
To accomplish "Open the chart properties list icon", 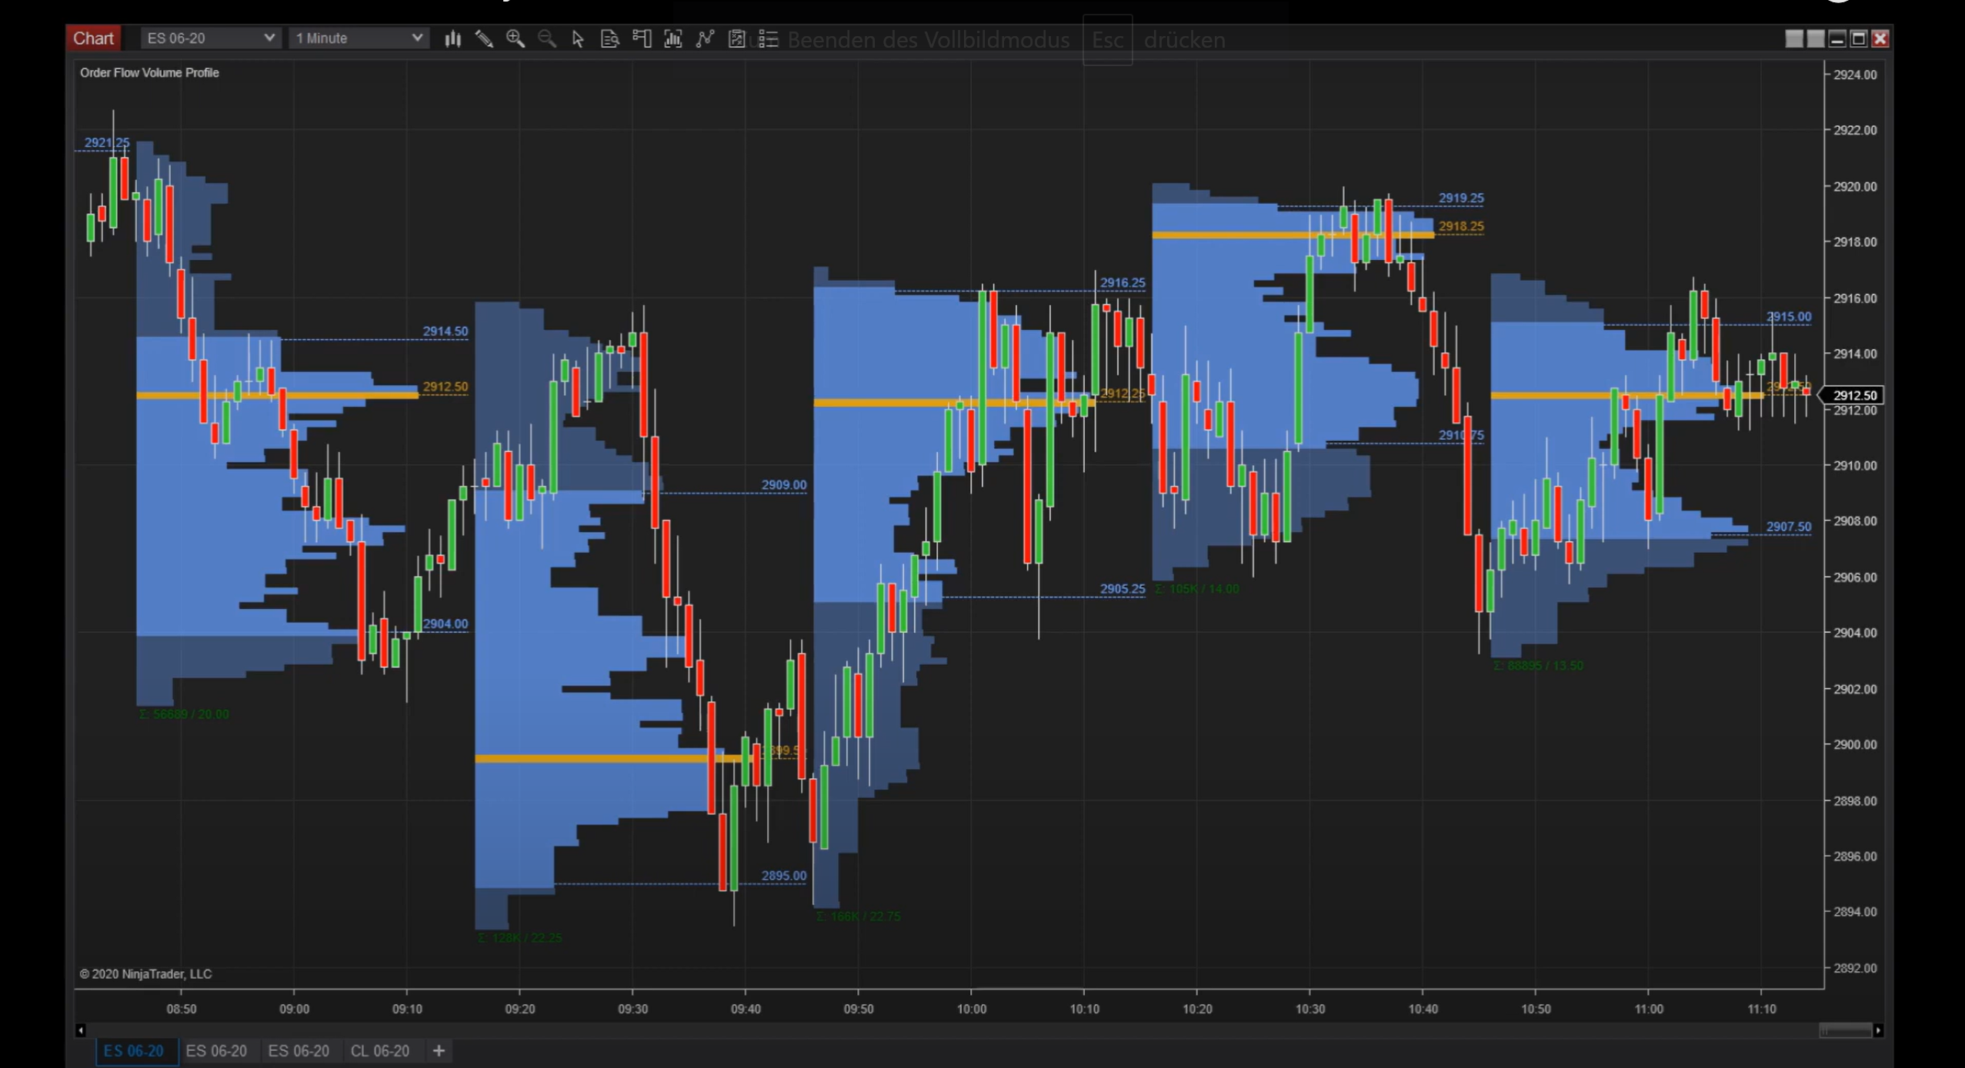I will (768, 38).
